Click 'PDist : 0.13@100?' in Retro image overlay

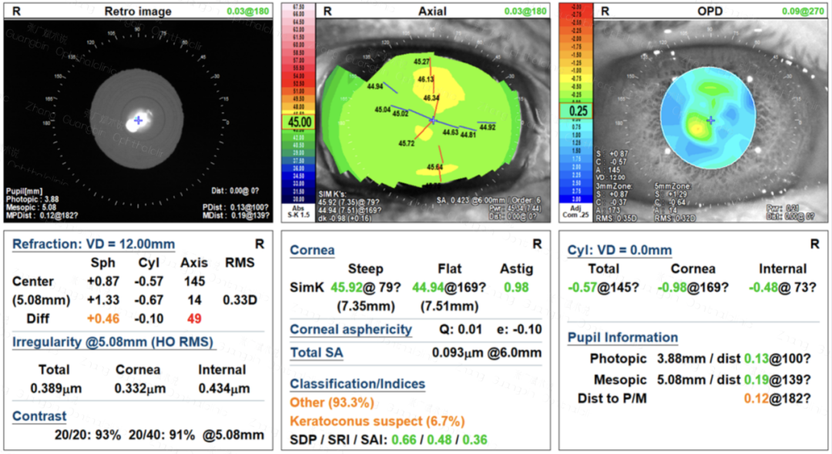pyautogui.click(x=236, y=207)
